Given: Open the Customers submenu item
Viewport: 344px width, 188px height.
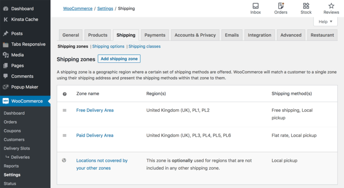Looking at the screenshot, I should 14,140.
